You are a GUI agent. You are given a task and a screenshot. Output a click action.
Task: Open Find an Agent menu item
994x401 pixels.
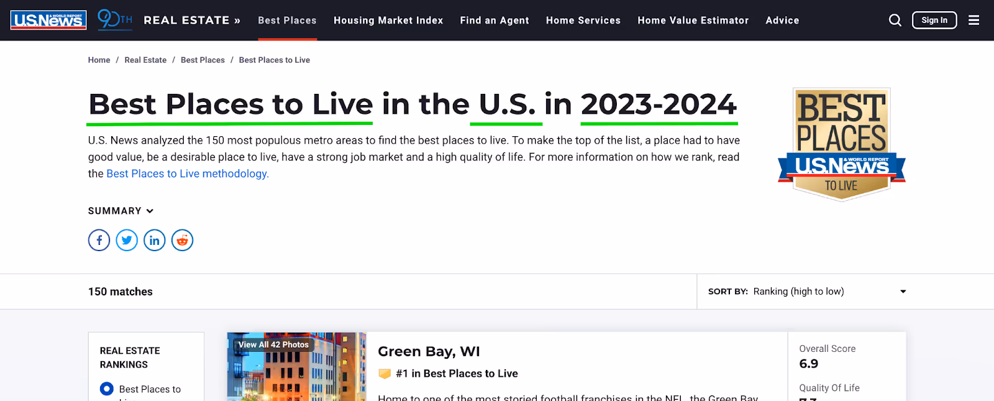tap(495, 21)
